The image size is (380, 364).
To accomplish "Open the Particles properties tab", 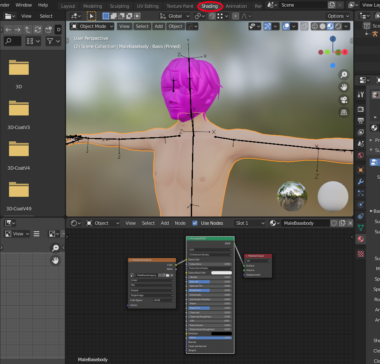I will tap(361, 193).
